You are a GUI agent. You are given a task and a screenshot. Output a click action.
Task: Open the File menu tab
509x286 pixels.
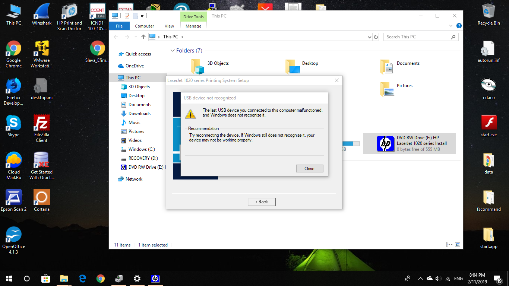pos(119,26)
